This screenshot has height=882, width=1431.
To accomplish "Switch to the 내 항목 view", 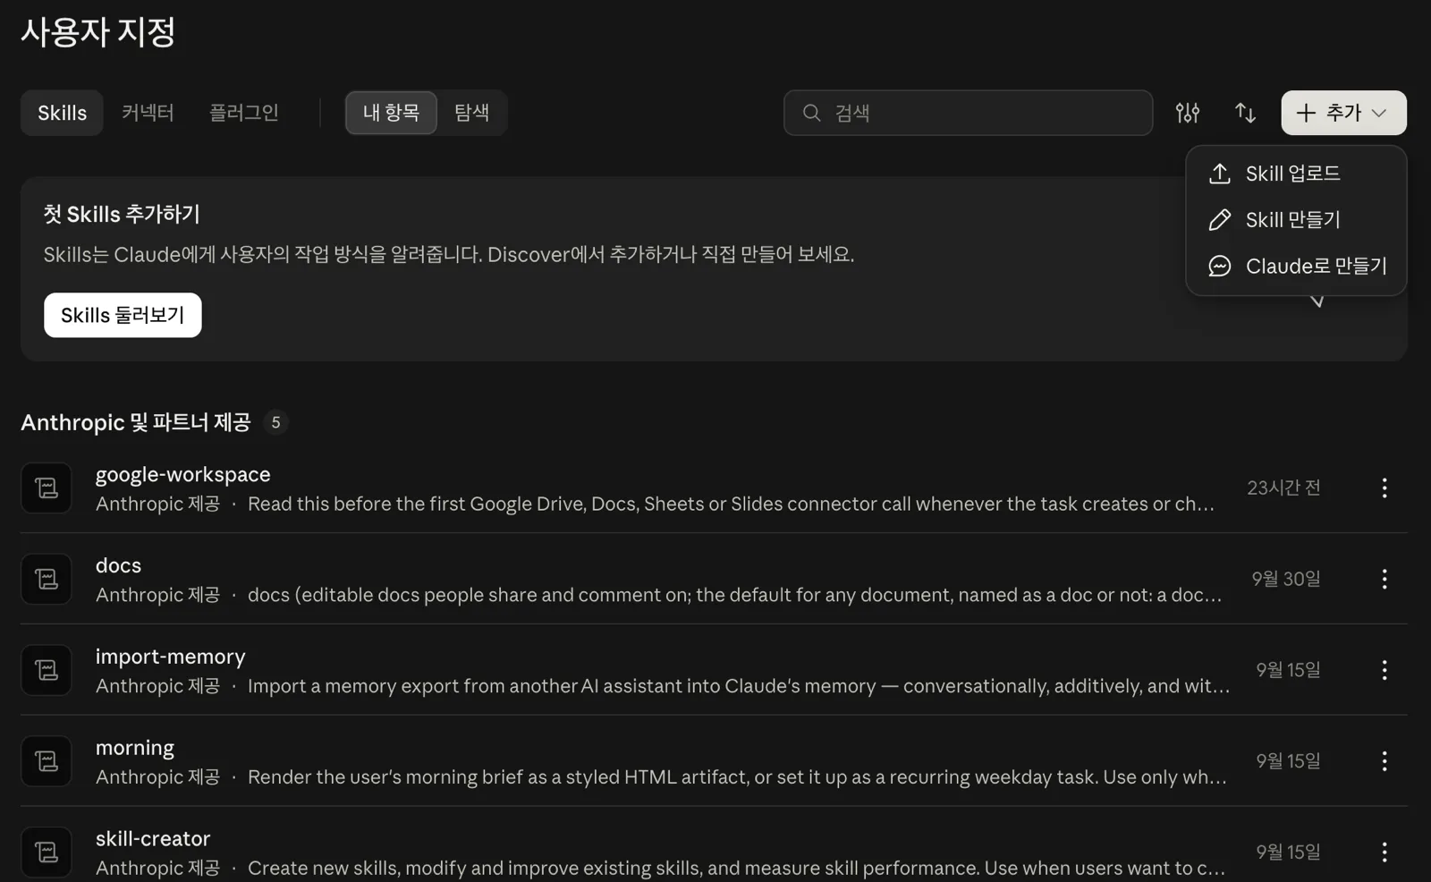I will point(391,113).
